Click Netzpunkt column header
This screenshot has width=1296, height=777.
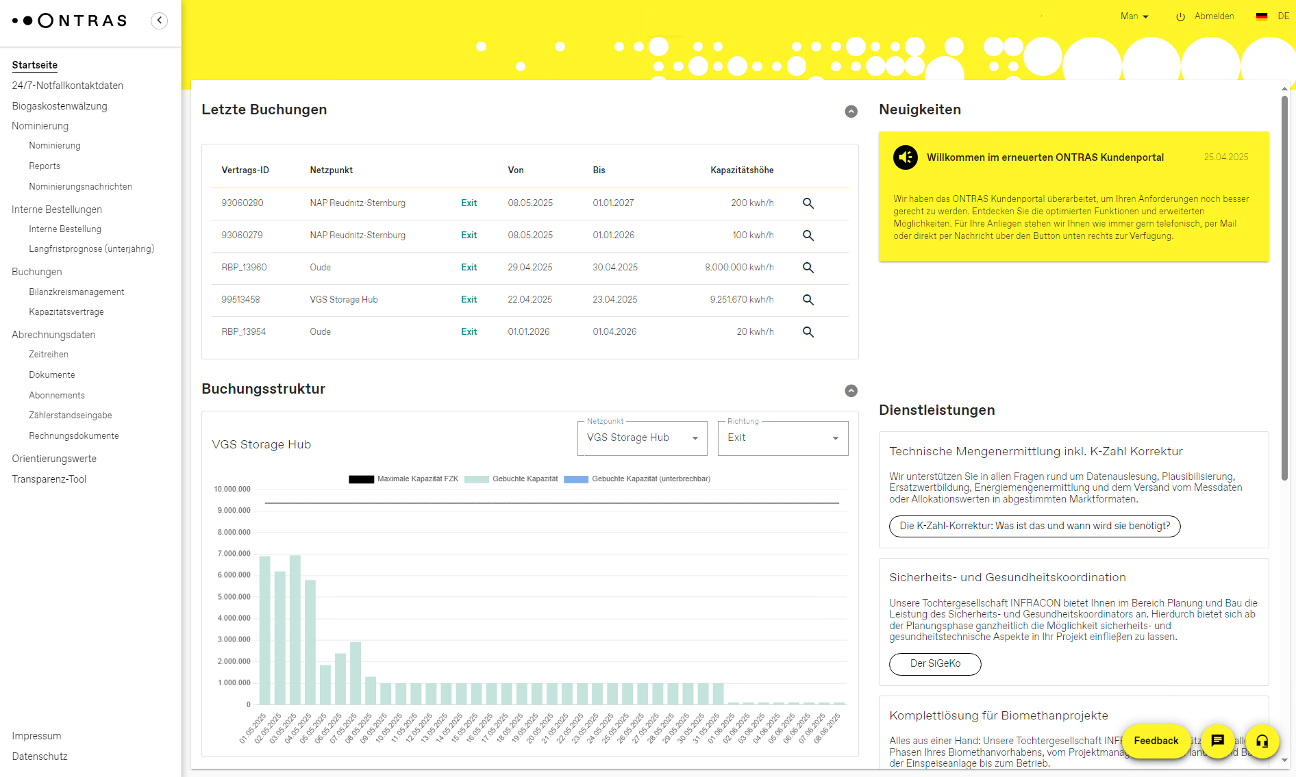tap(332, 170)
